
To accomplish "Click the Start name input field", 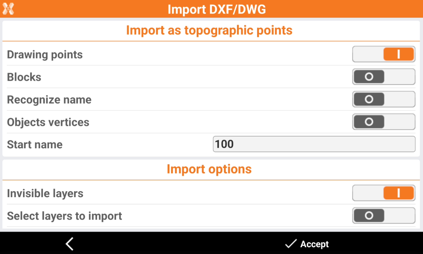I will click(314, 144).
